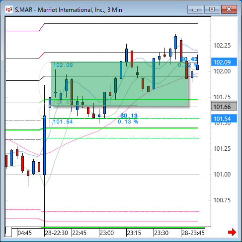
Task: Click the 23:00 time axis label
Action: point(107,233)
